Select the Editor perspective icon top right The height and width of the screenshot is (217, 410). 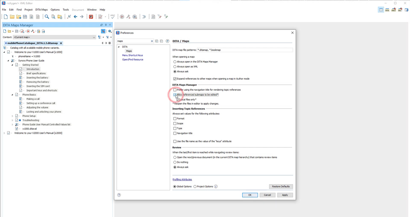click(381, 10)
